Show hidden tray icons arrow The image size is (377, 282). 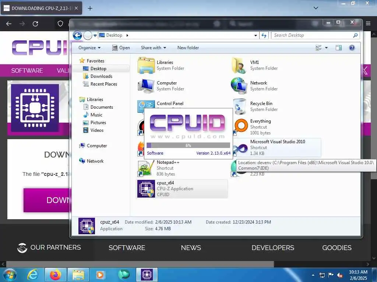313,275
